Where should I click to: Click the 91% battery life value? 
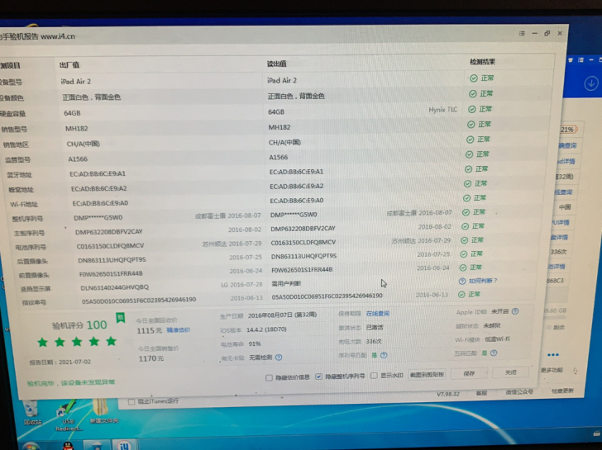pos(254,343)
